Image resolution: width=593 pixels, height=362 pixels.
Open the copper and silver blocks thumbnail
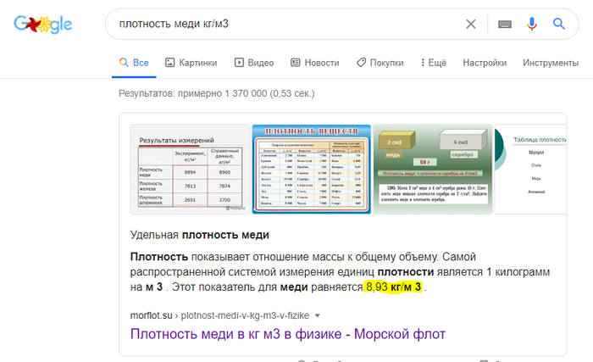[432, 170]
